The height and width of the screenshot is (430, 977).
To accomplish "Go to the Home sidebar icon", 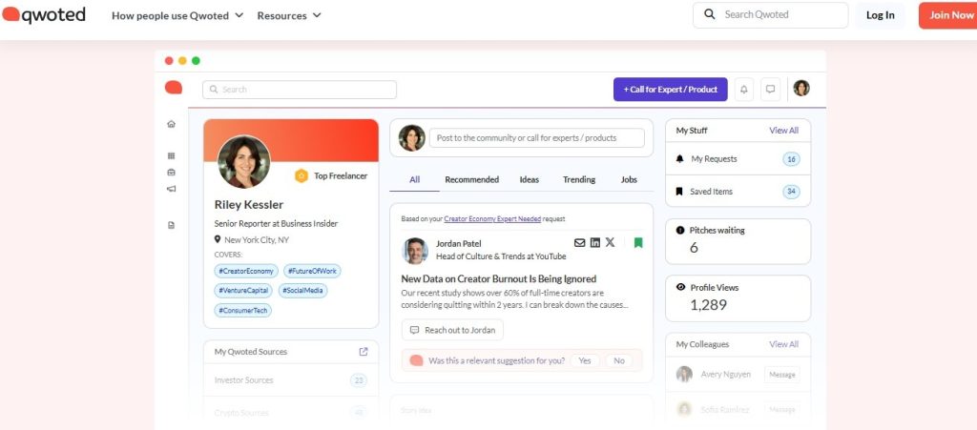I will 172,124.
